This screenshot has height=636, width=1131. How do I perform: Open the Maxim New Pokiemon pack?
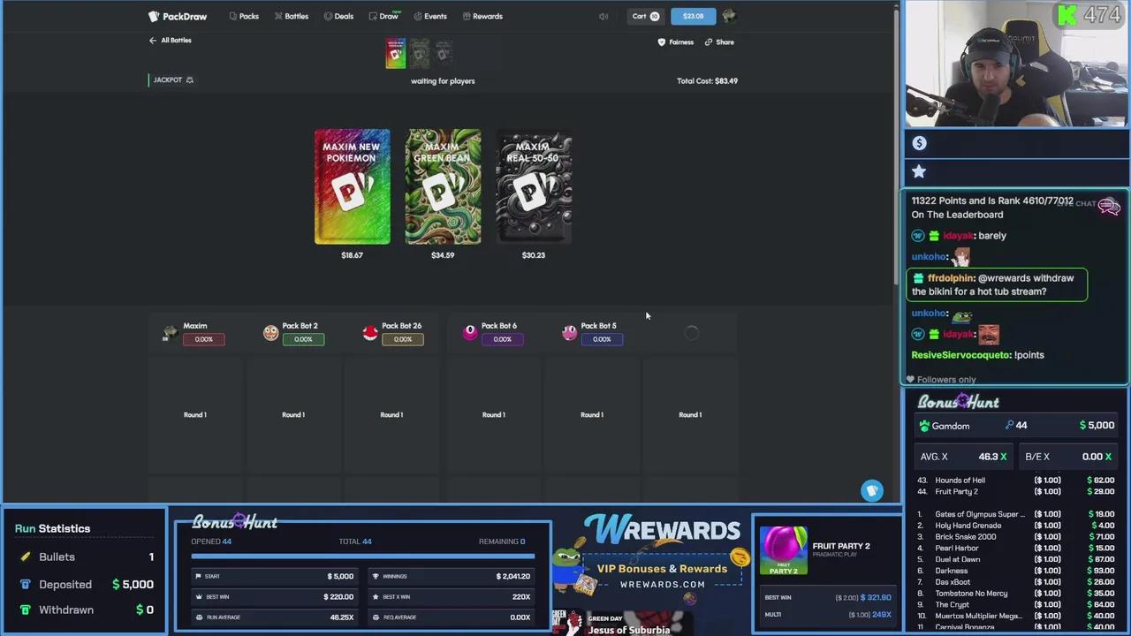(x=352, y=186)
